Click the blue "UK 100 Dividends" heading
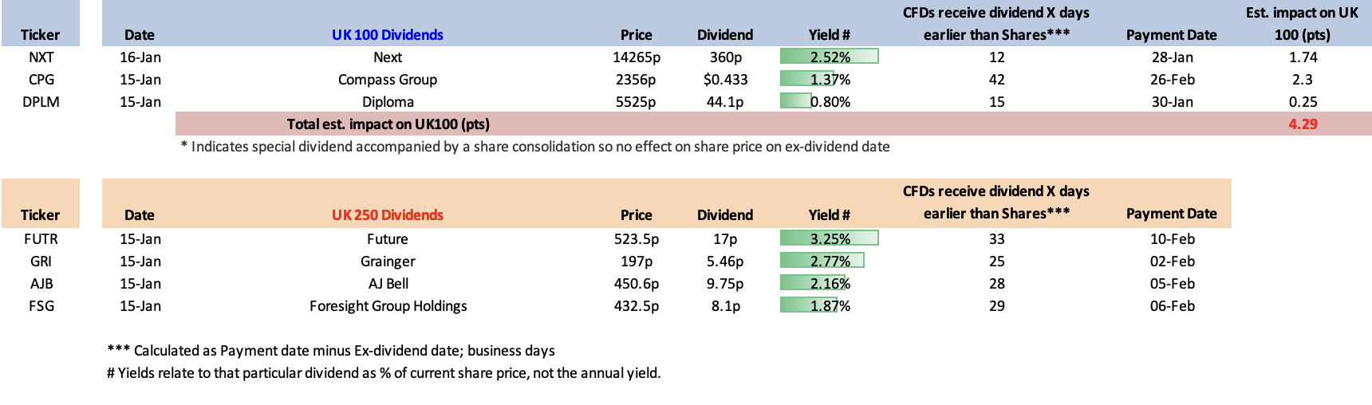 387,35
